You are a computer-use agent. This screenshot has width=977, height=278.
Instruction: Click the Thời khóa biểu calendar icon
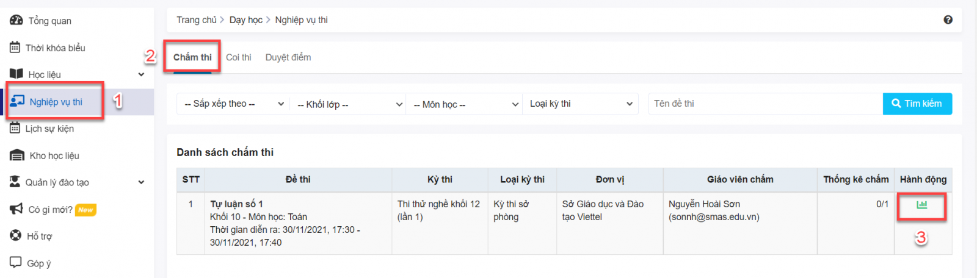coord(15,48)
